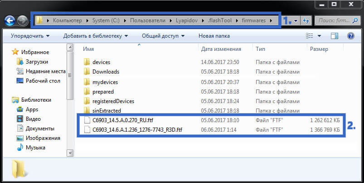This screenshot has width=364, height=183.
Task: Click the refresh button beside address bar
Action: pos(306,20)
